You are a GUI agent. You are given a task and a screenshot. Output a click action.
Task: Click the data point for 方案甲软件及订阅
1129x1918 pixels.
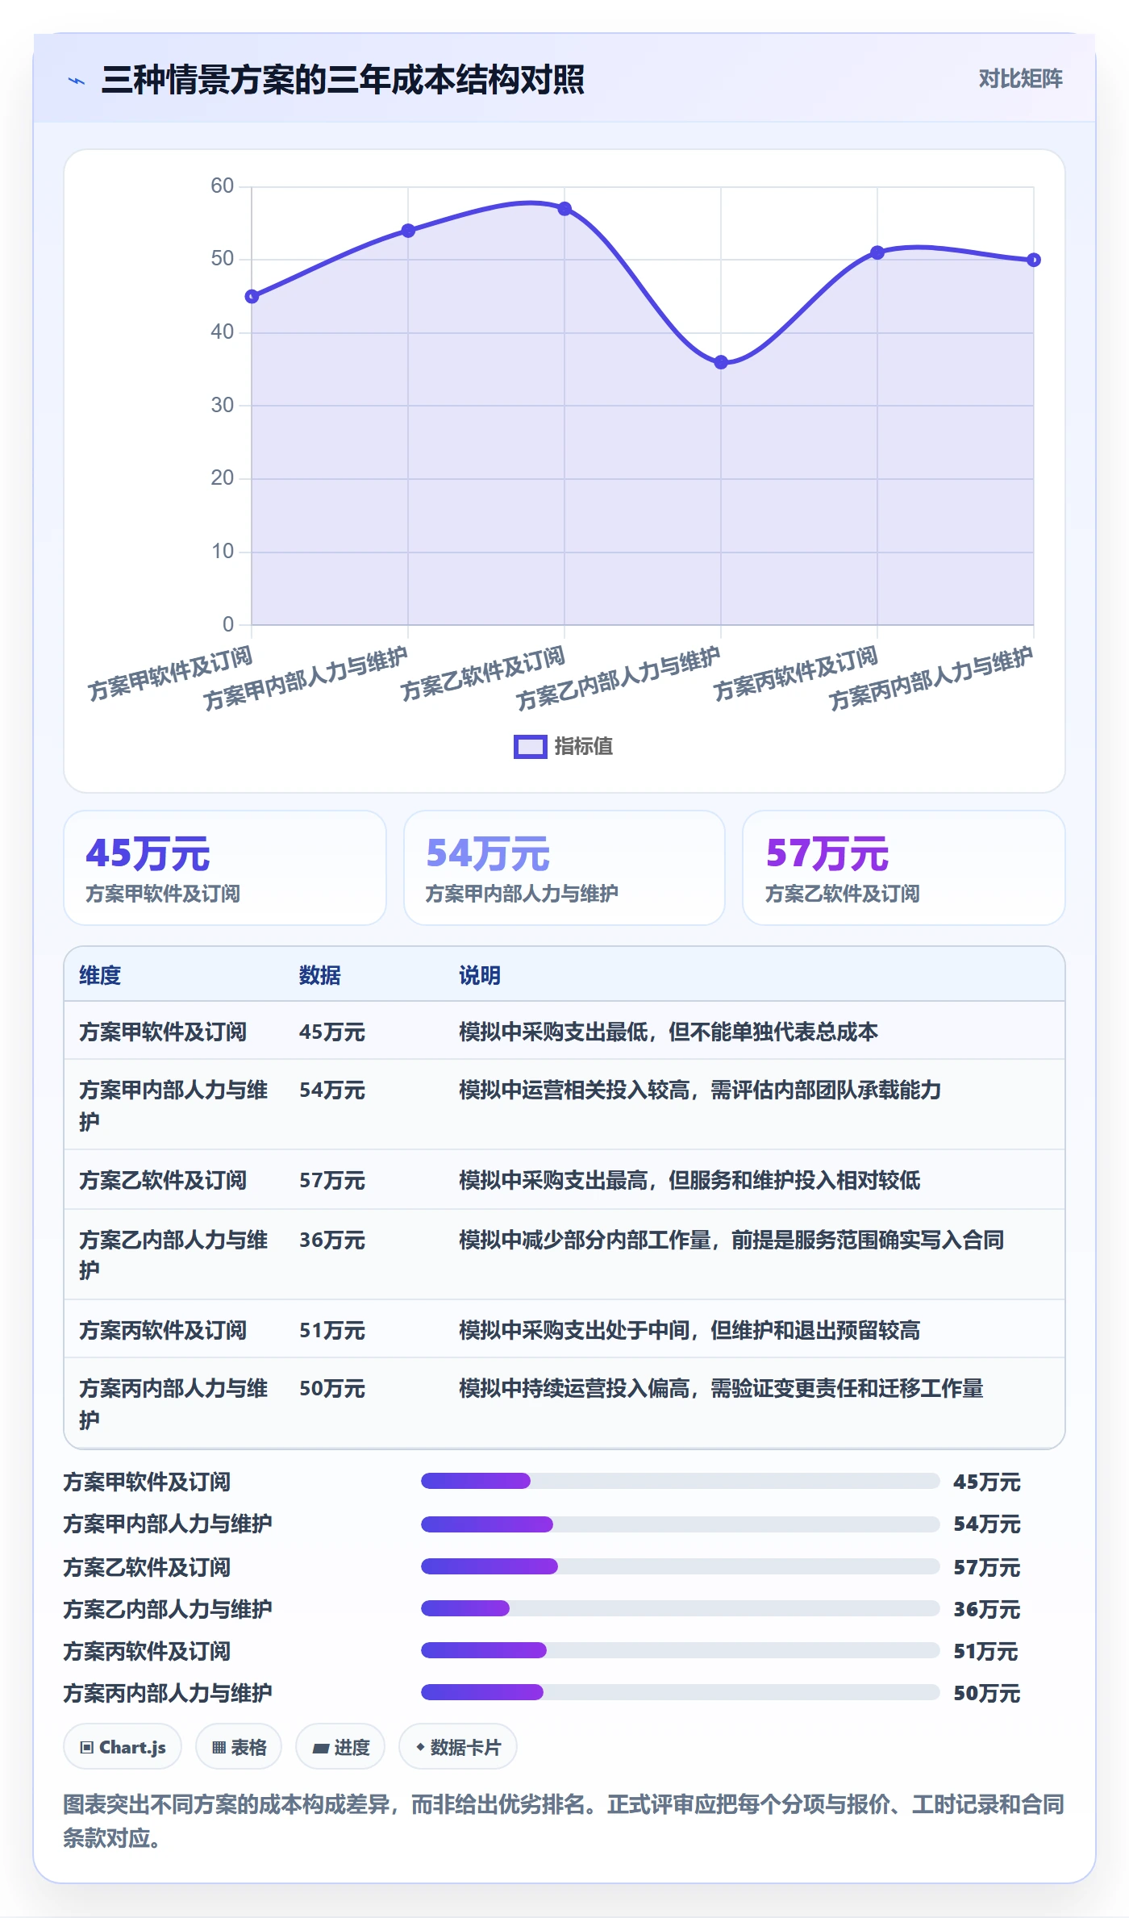[252, 297]
